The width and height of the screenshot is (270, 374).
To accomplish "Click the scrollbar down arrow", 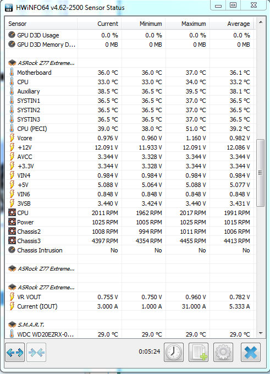I will (261, 333).
